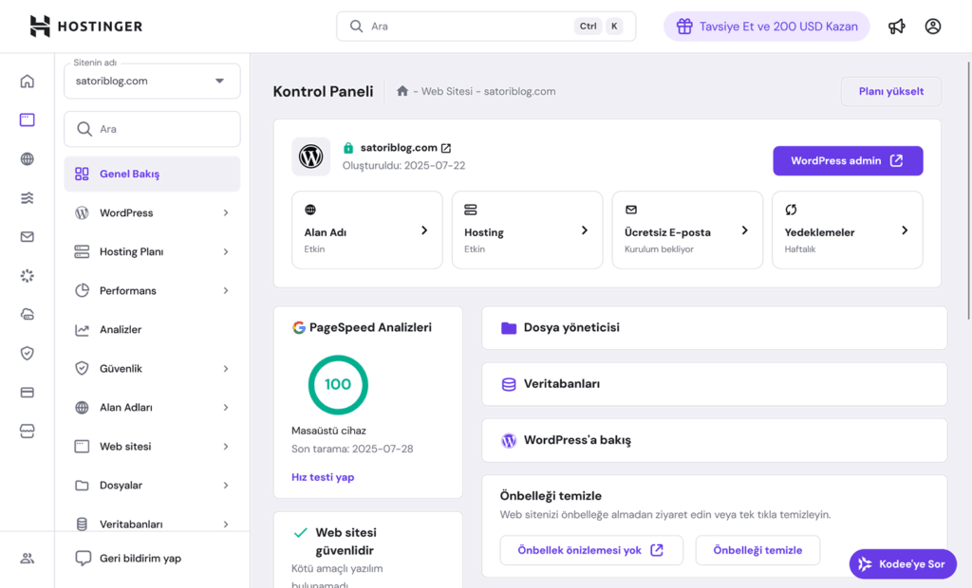Open WordPress'a bakış panel
The height and width of the screenshot is (588, 972).
[x=714, y=440]
